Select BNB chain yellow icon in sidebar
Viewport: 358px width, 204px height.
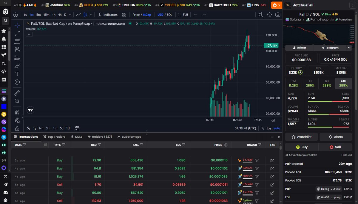coord(4,114)
